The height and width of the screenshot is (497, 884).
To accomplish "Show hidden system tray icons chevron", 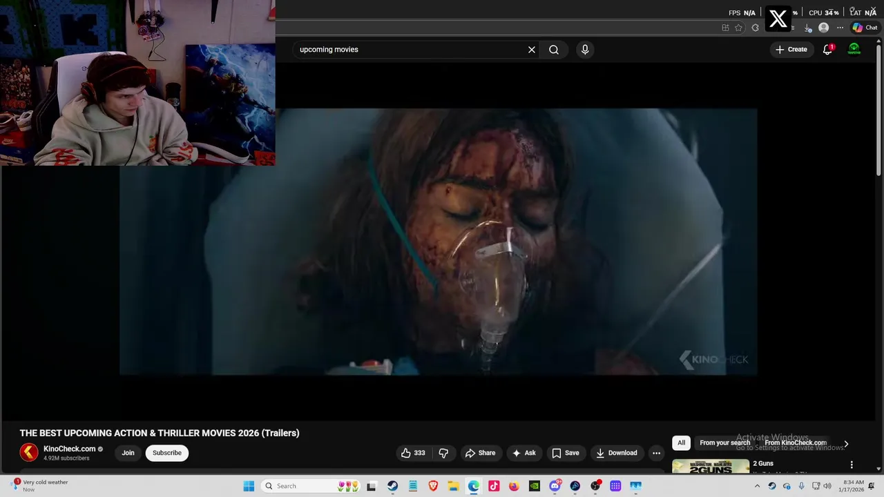I will click(x=757, y=486).
